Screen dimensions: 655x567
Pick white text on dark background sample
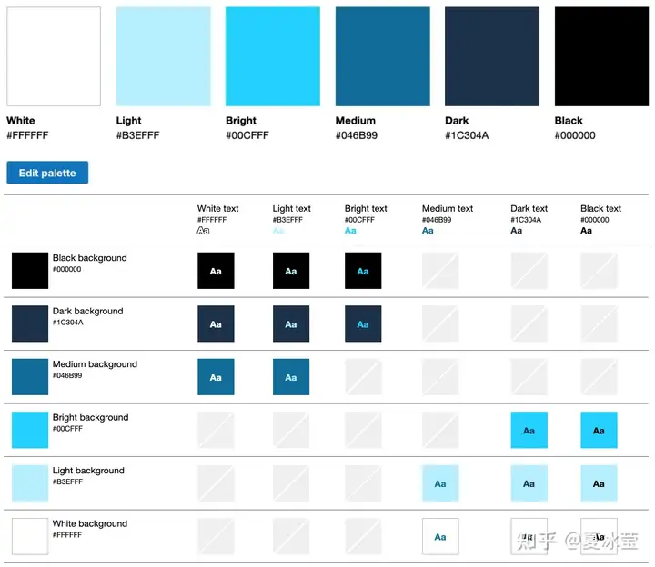coord(216,323)
